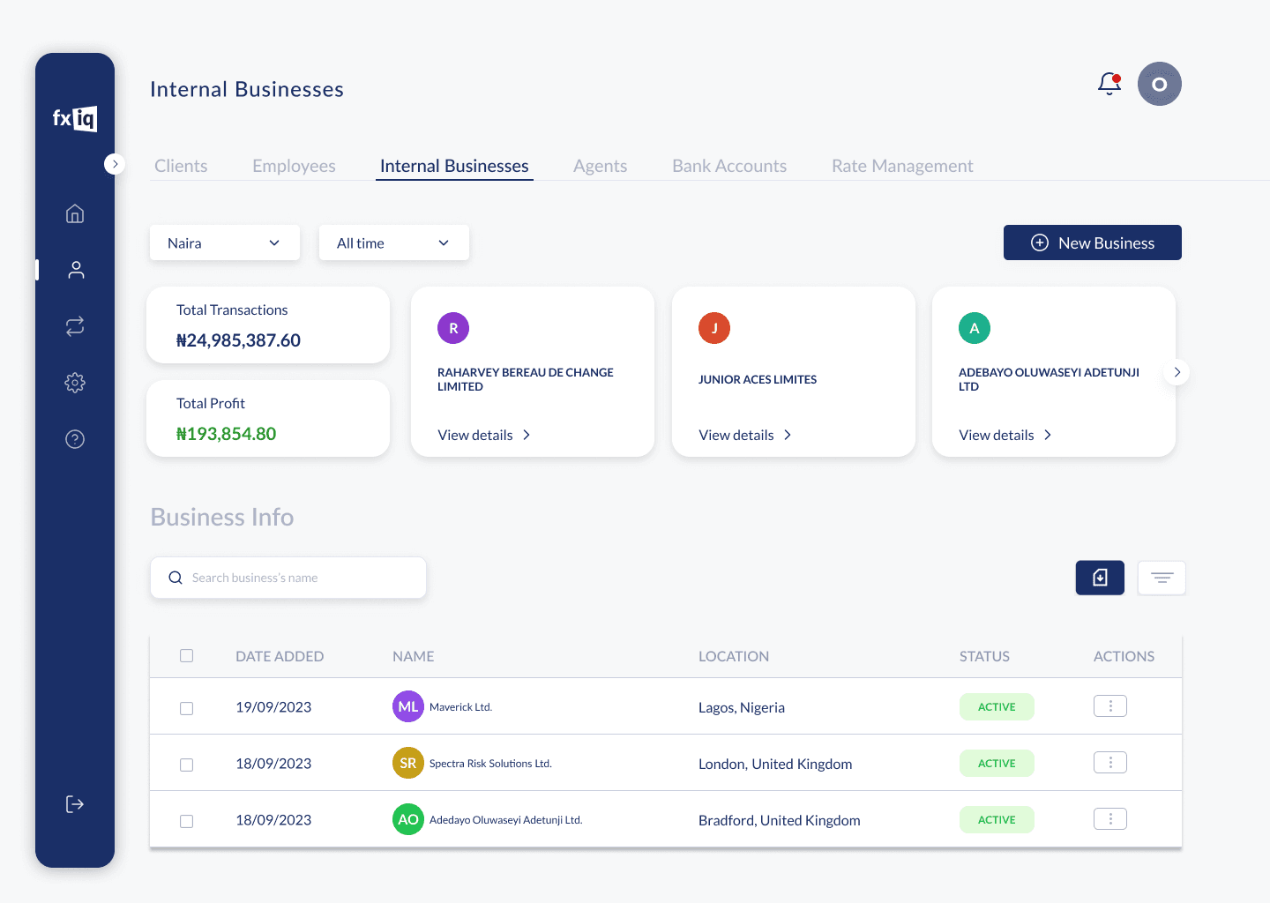Open the filter lines icon button
The height and width of the screenshot is (903, 1270).
(x=1162, y=578)
